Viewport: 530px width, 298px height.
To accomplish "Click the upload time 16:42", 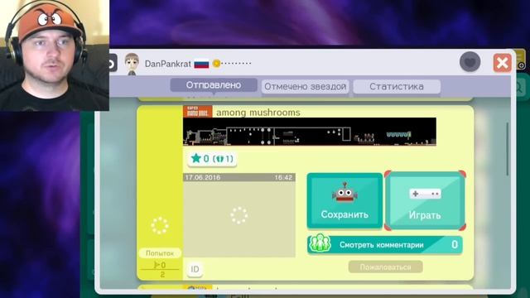I will click(283, 177).
